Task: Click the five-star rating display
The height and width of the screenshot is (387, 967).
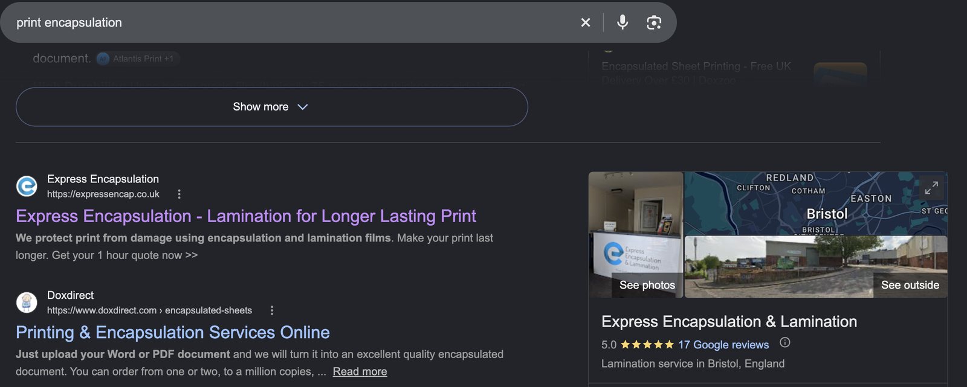Action: click(x=647, y=345)
